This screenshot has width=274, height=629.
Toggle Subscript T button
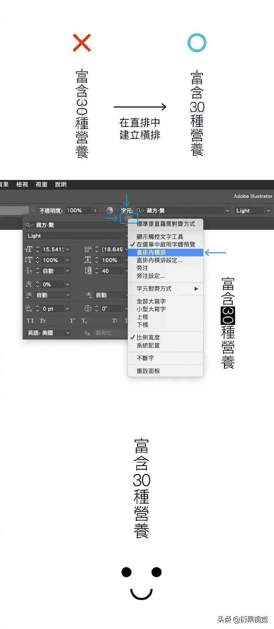point(84,321)
